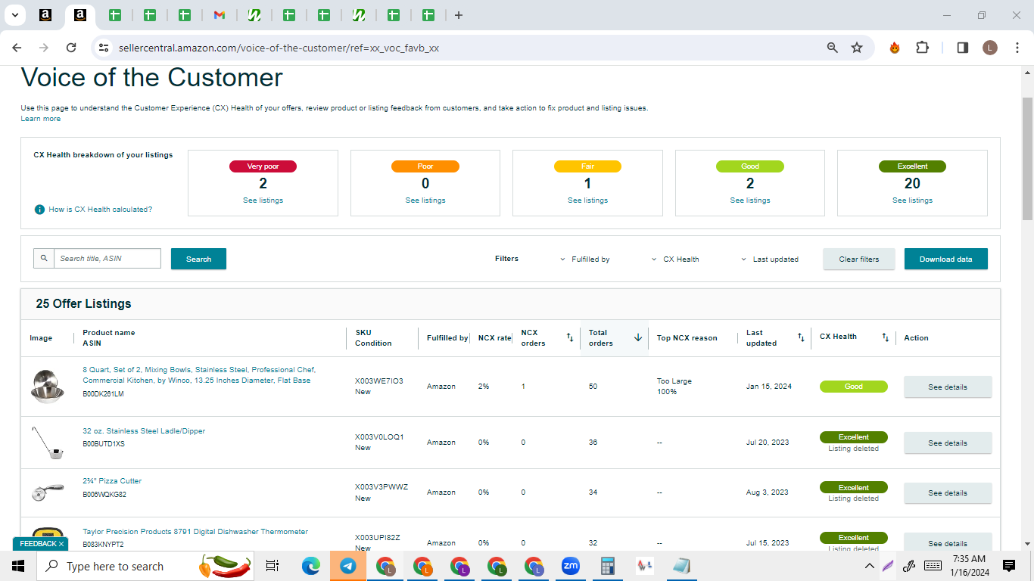The image size is (1034, 581).
Task: Open Task View on the taskbar
Action: (273, 566)
